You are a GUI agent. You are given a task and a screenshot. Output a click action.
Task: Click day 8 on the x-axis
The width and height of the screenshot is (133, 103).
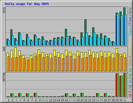(x=36, y=100)
